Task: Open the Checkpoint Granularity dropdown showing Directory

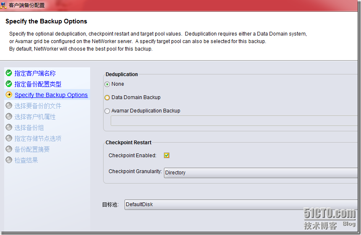Action: [261, 173]
